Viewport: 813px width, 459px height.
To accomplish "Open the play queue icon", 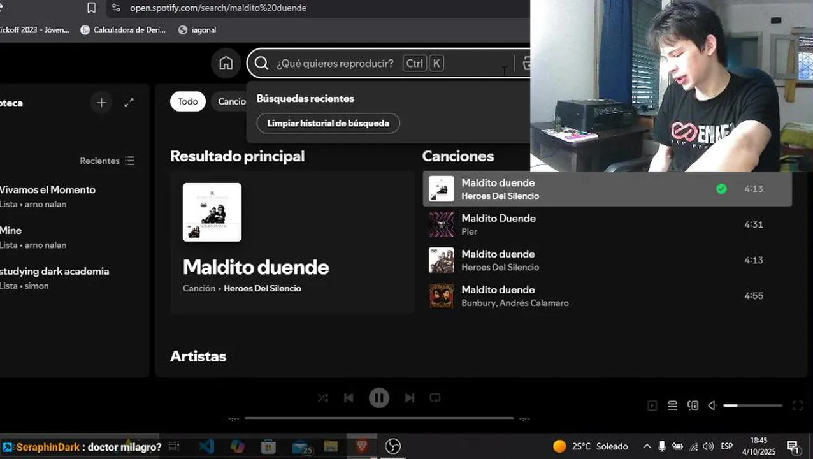I will tap(672, 405).
